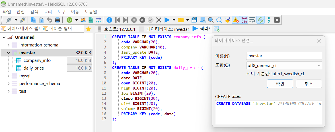Click the CSV export icon
335x132 pixels.
pyautogui.click(x=91, y=20)
